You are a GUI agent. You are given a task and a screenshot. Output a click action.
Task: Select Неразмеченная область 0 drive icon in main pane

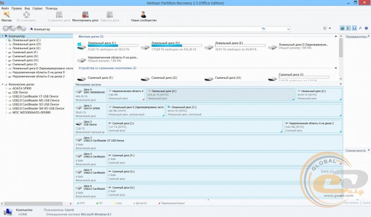(81, 60)
